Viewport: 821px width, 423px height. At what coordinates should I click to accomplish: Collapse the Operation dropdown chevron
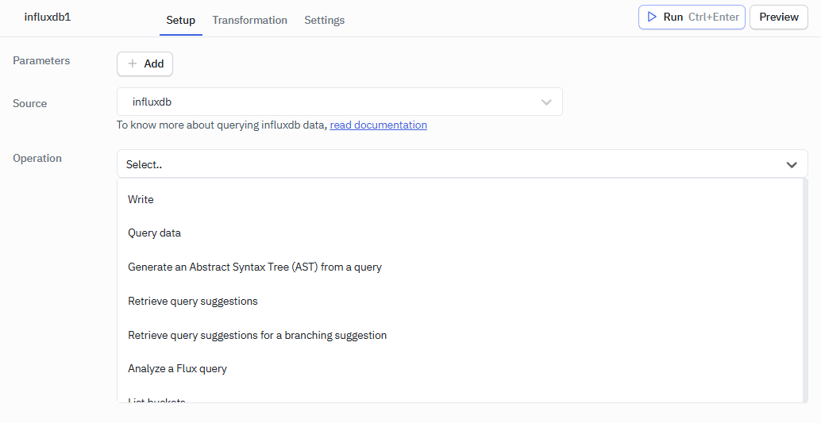coord(792,164)
